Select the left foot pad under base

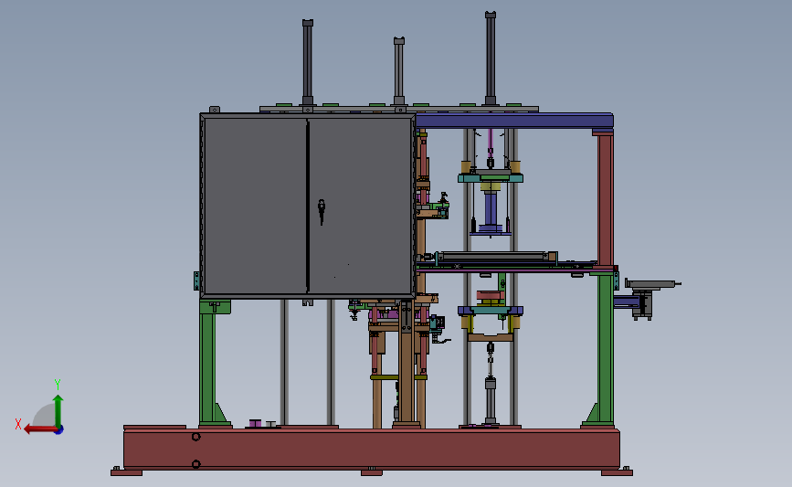pos(127,473)
